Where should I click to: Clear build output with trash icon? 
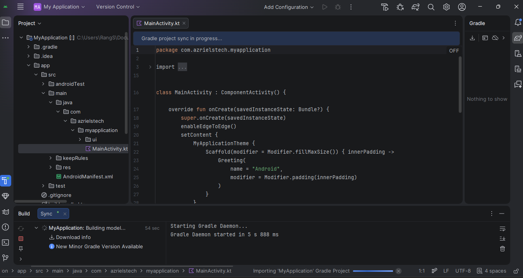point(503,249)
